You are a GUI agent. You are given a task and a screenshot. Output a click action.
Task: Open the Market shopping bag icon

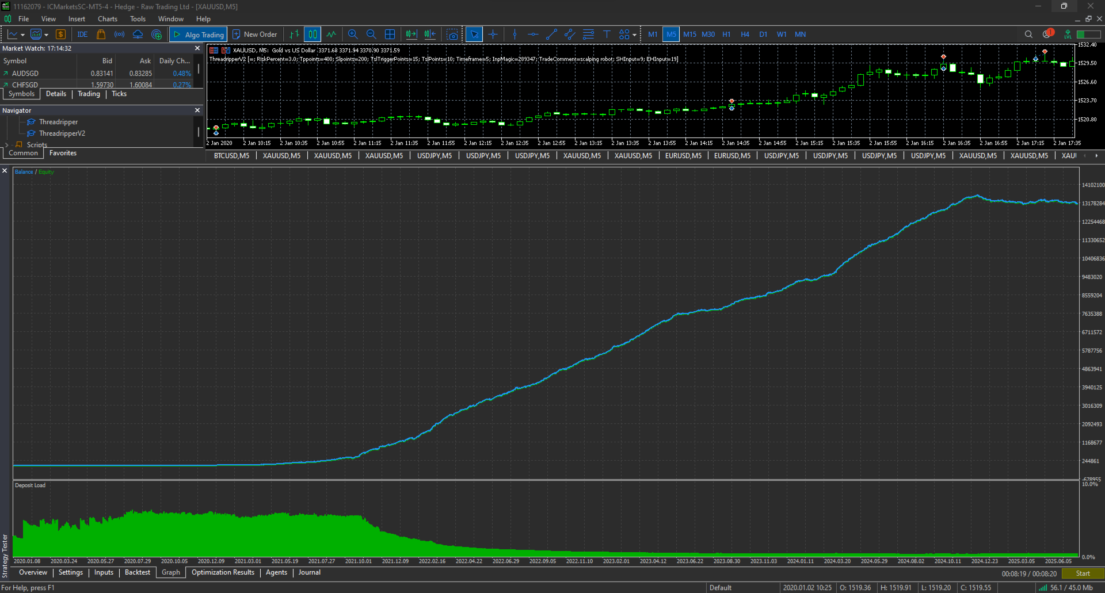(x=101, y=35)
